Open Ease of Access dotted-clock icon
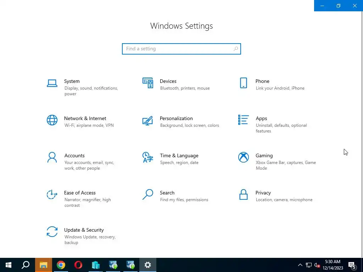The height and width of the screenshot is (272, 363). (x=52, y=194)
